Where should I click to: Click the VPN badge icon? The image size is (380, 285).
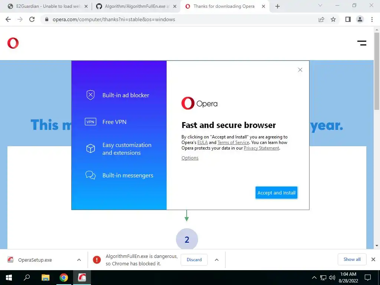point(91,122)
